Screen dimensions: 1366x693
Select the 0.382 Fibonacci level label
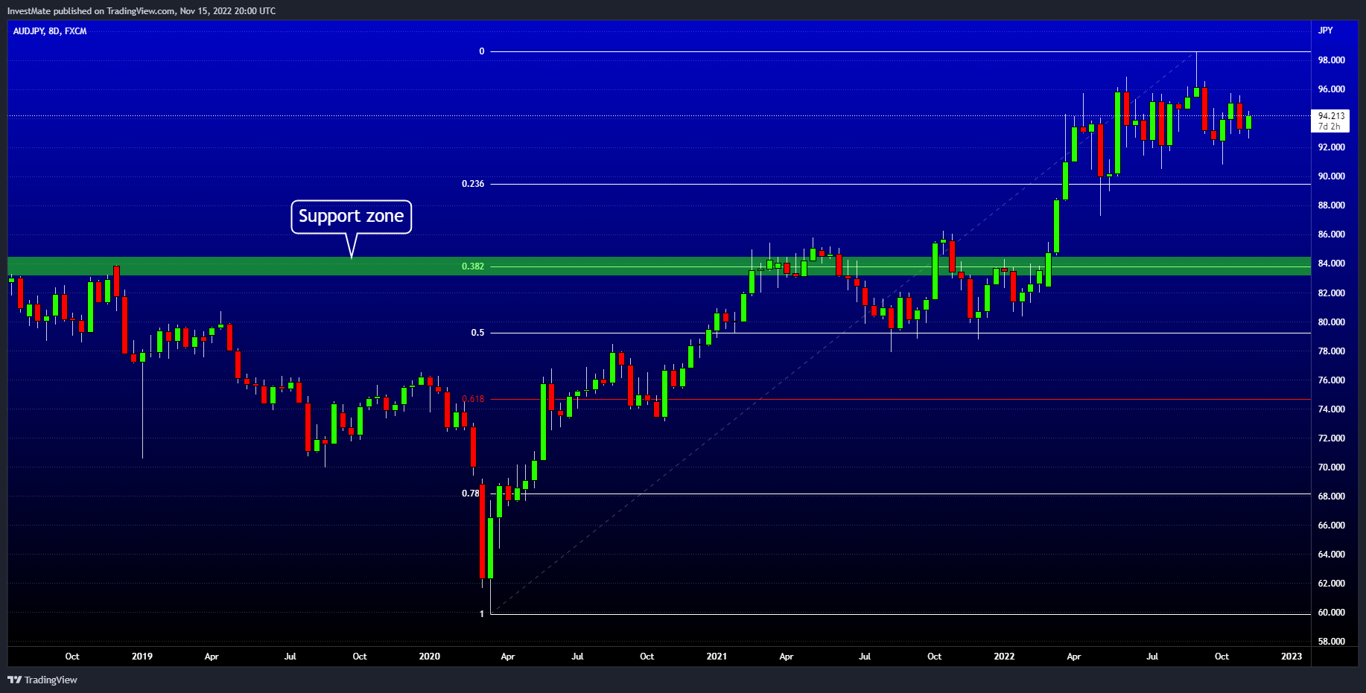click(472, 266)
